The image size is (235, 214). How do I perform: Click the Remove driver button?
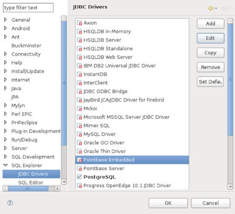[210, 67]
